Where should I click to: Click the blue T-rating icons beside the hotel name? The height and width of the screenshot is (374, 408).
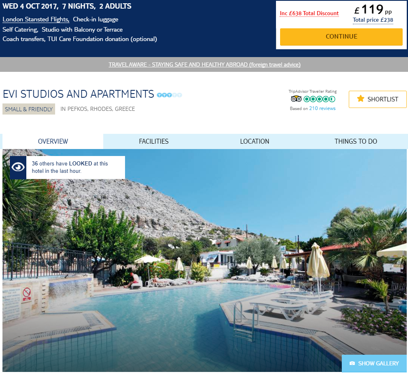pyautogui.click(x=169, y=95)
